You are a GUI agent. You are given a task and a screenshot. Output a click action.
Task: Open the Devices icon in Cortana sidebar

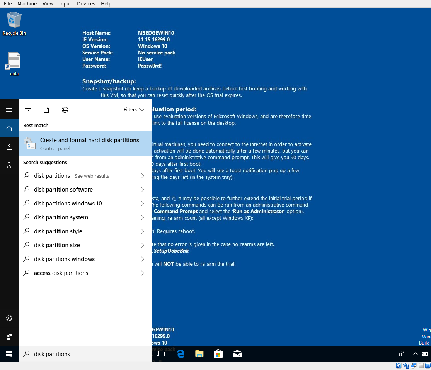pyautogui.click(x=9, y=165)
